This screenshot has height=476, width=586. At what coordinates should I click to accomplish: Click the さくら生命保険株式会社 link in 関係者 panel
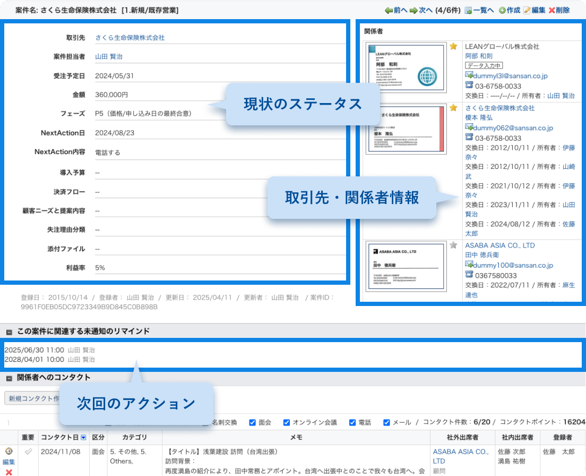pos(499,108)
